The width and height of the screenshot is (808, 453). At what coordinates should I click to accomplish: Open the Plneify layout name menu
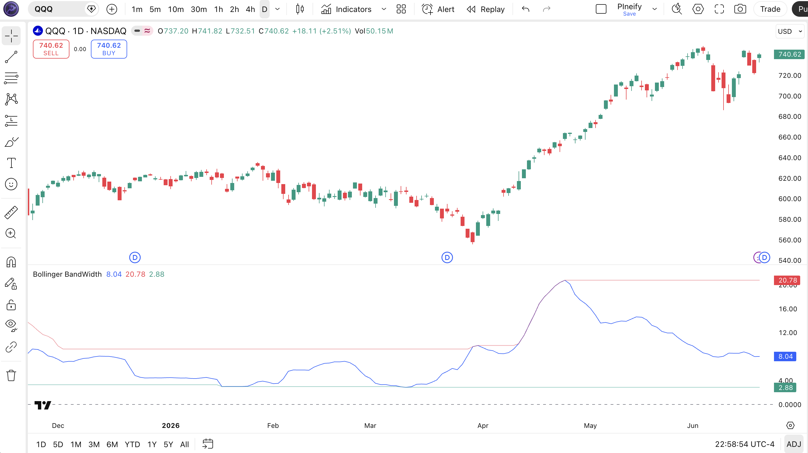(629, 9)
